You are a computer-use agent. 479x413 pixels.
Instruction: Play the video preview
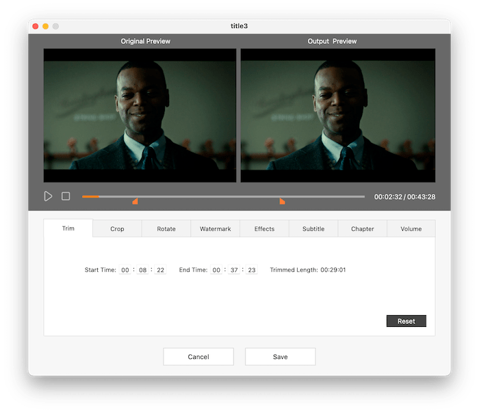[48, 196]
